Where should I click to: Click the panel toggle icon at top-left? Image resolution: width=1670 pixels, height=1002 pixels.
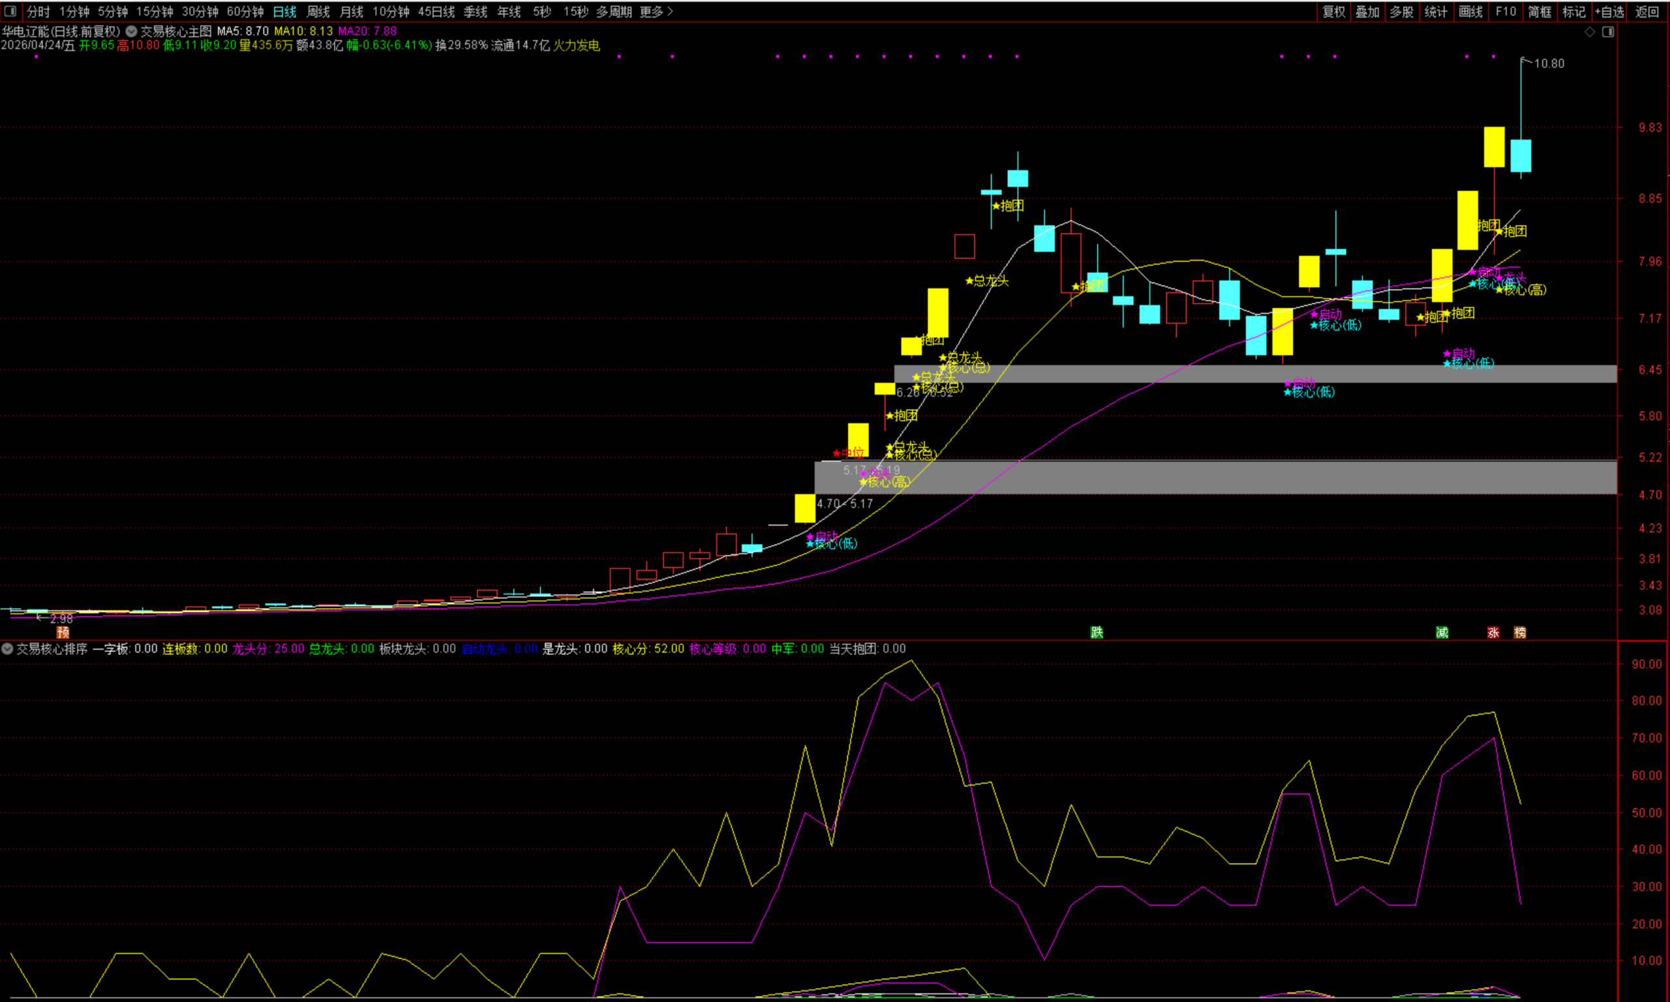10,12
